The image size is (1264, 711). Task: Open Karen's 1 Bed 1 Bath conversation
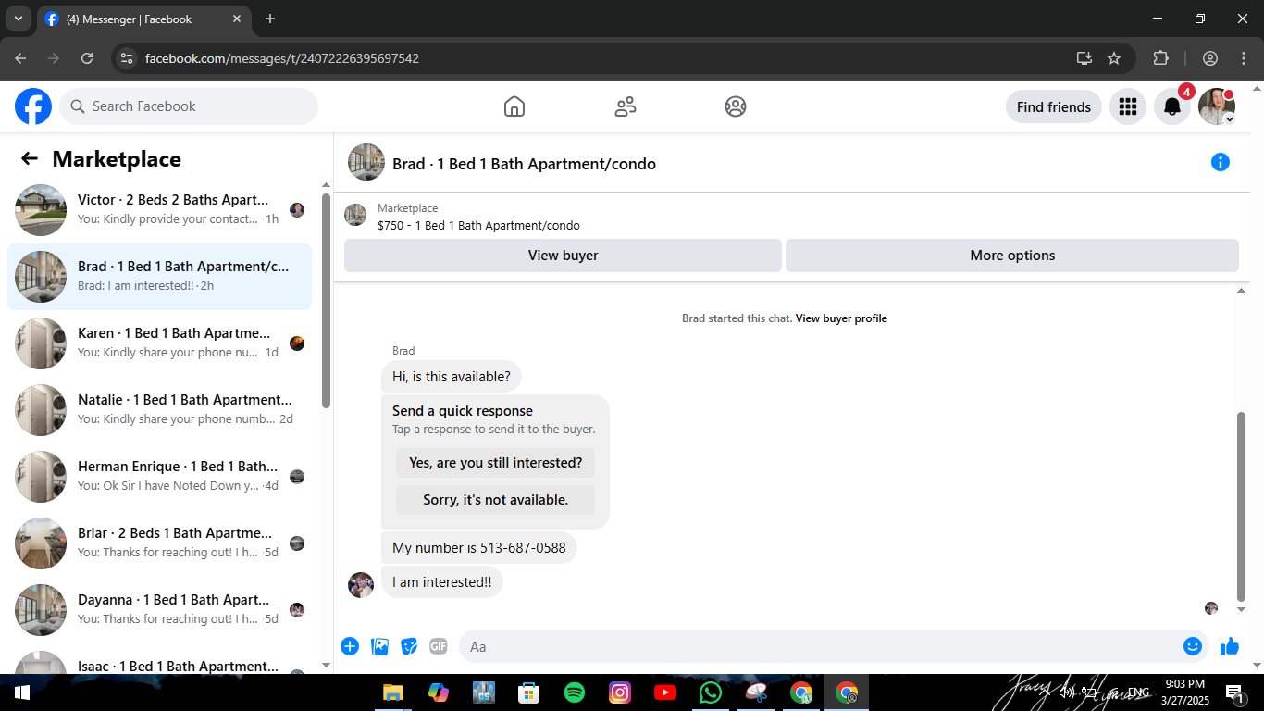159,343
